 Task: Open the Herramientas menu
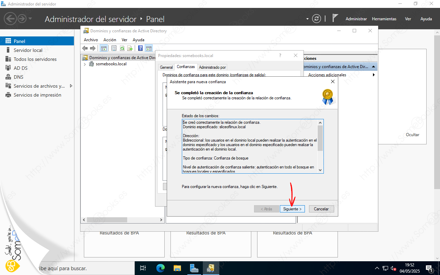[384, 19]
